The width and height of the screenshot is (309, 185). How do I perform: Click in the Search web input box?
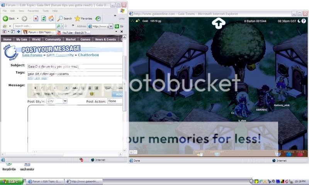click(x=35, y=26)
